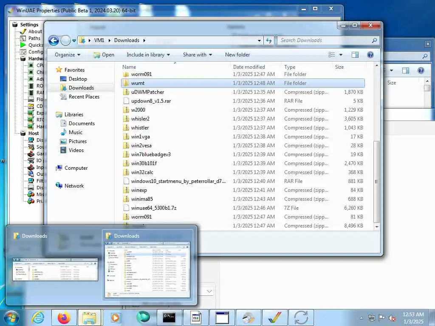
Task: Open Firefox from the taskbar
Action: (64, 318)
